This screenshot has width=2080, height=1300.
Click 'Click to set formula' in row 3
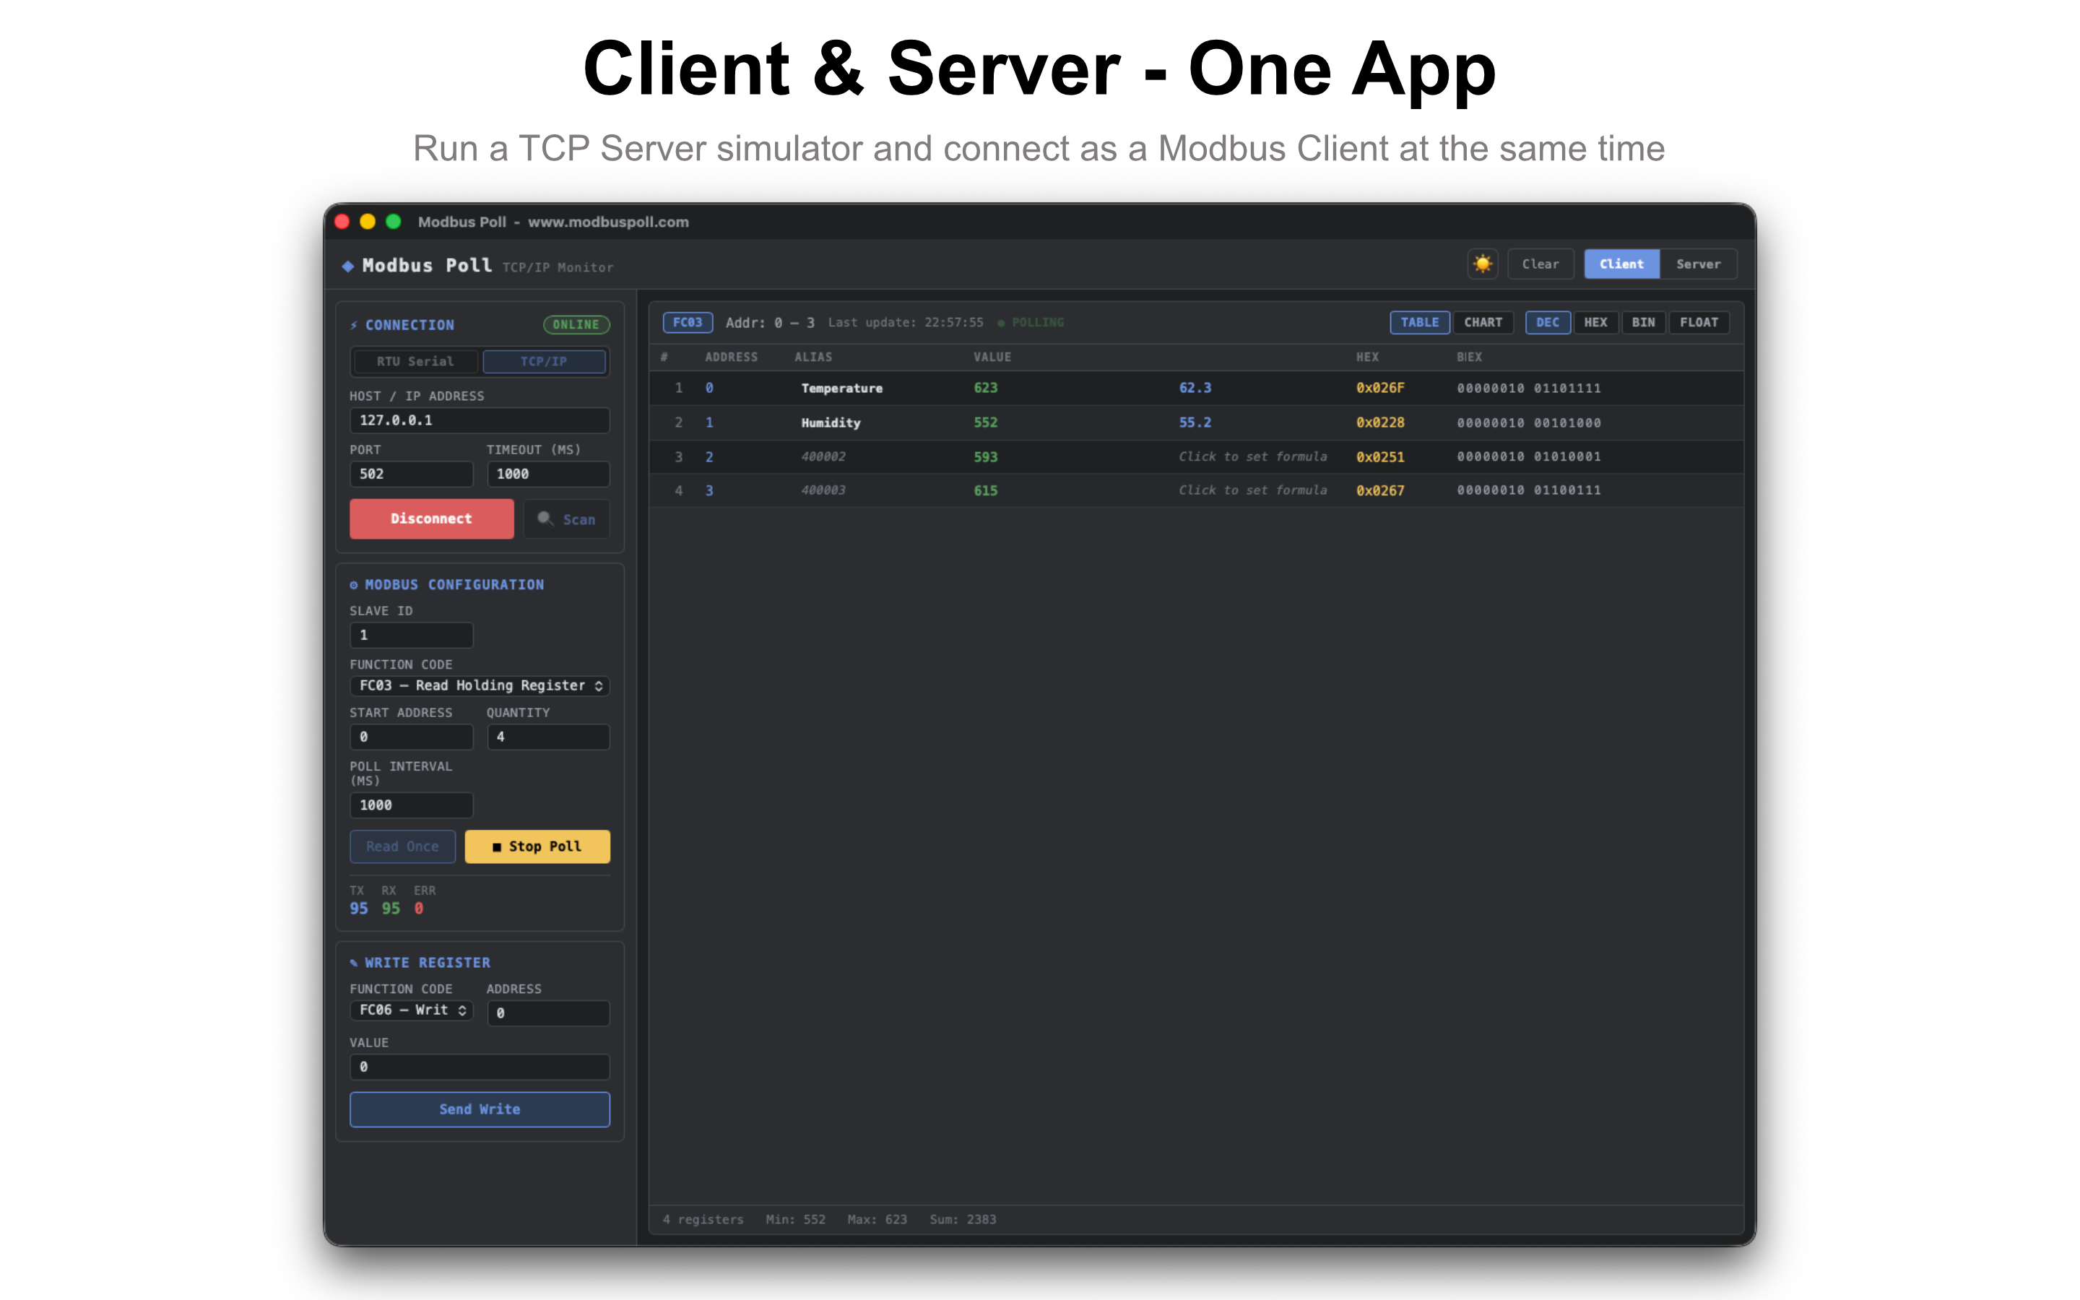[1252, 456]
